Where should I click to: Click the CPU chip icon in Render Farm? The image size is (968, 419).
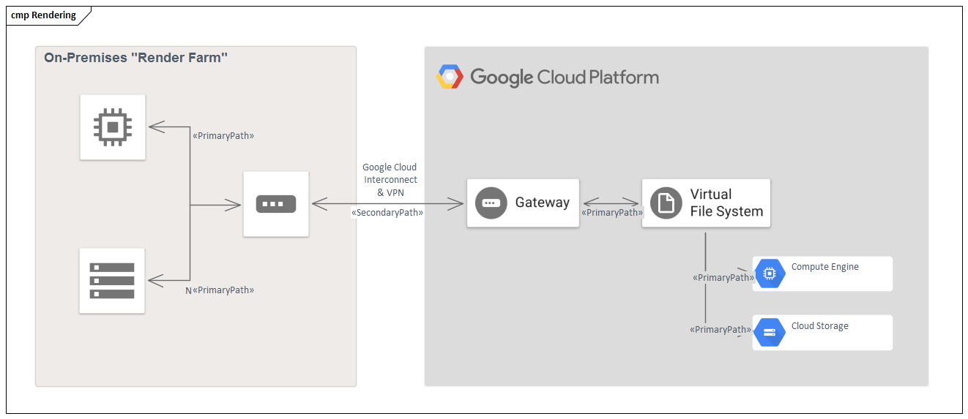[x=112, y=127]
